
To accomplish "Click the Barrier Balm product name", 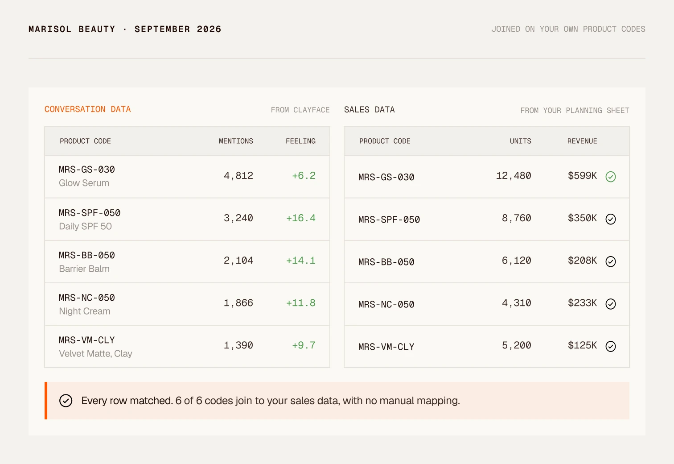I will click(x=84, y=269).
